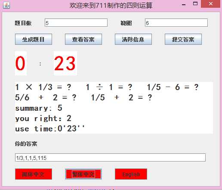Viewport: 222px width, 190px height.
Task: Click the summary: 5 line
Action: (39, 108)
